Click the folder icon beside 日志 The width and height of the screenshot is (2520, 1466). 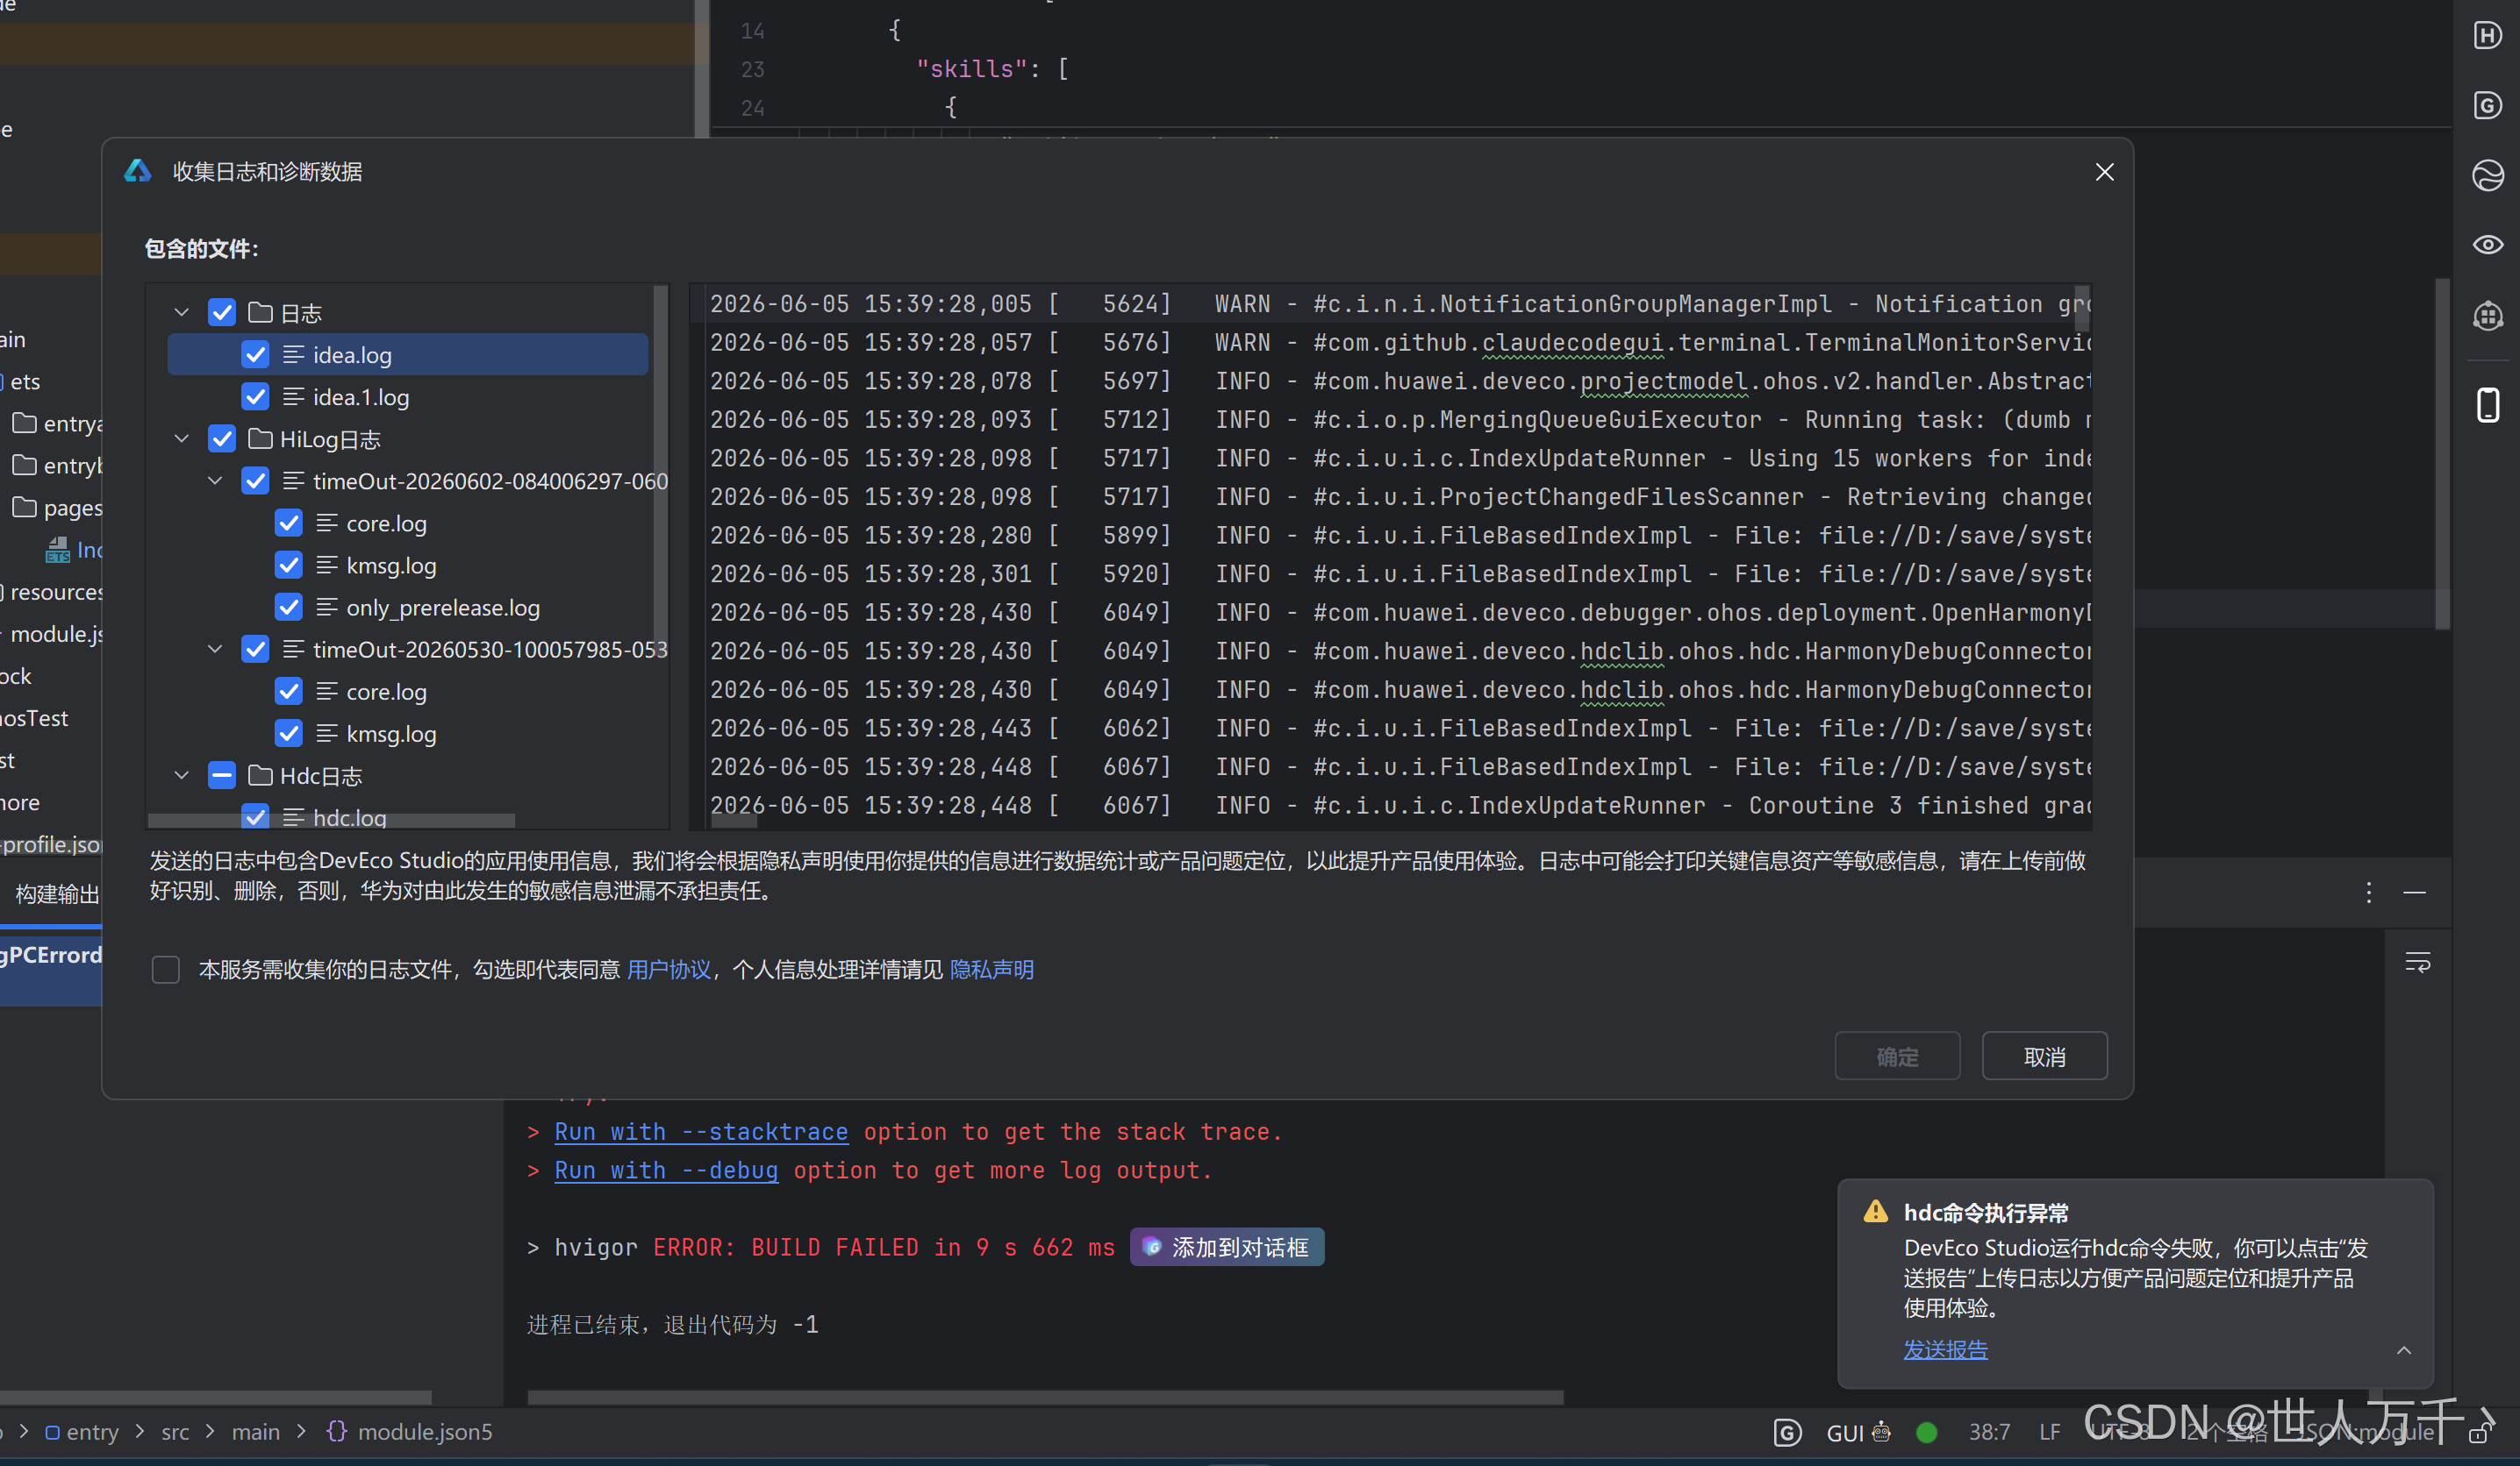pyautogui.click(x=260, y=313)
